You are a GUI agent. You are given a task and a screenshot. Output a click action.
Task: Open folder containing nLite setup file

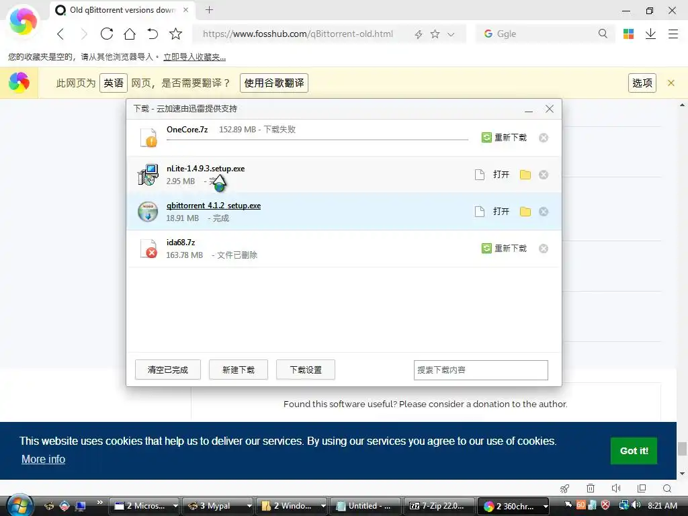[525, 175]
